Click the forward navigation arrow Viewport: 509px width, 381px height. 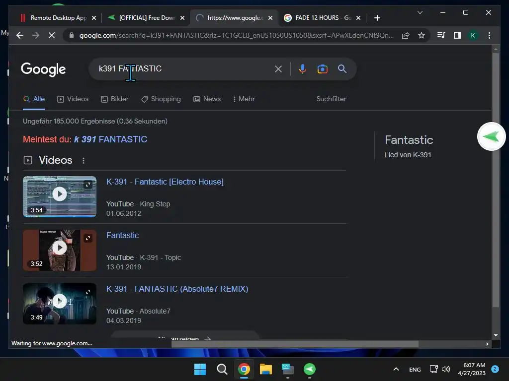(x=36, y=35)
